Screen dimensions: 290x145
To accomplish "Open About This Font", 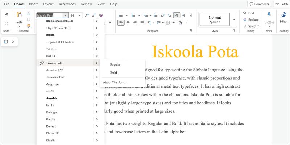I will (115, 82).
